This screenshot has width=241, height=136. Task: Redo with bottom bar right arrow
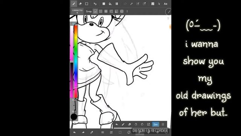point(83,132)
